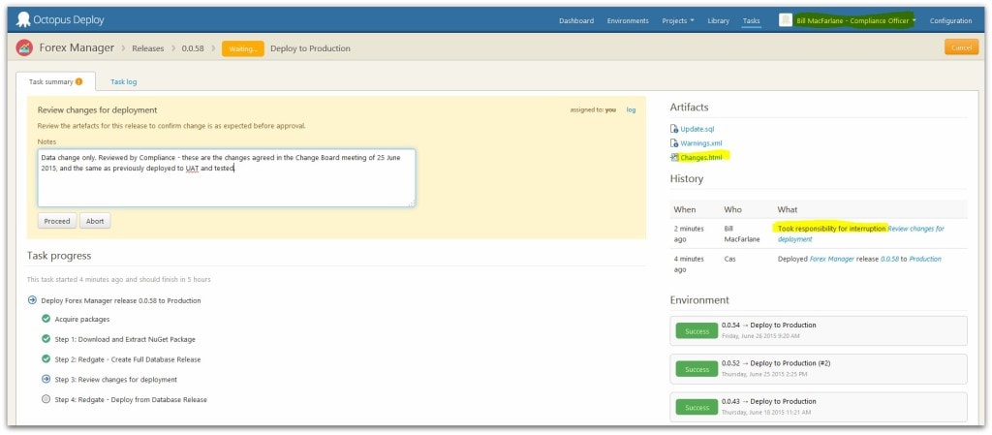Open 0.0.43 Deploy to Production entry

tap(768, 401)
